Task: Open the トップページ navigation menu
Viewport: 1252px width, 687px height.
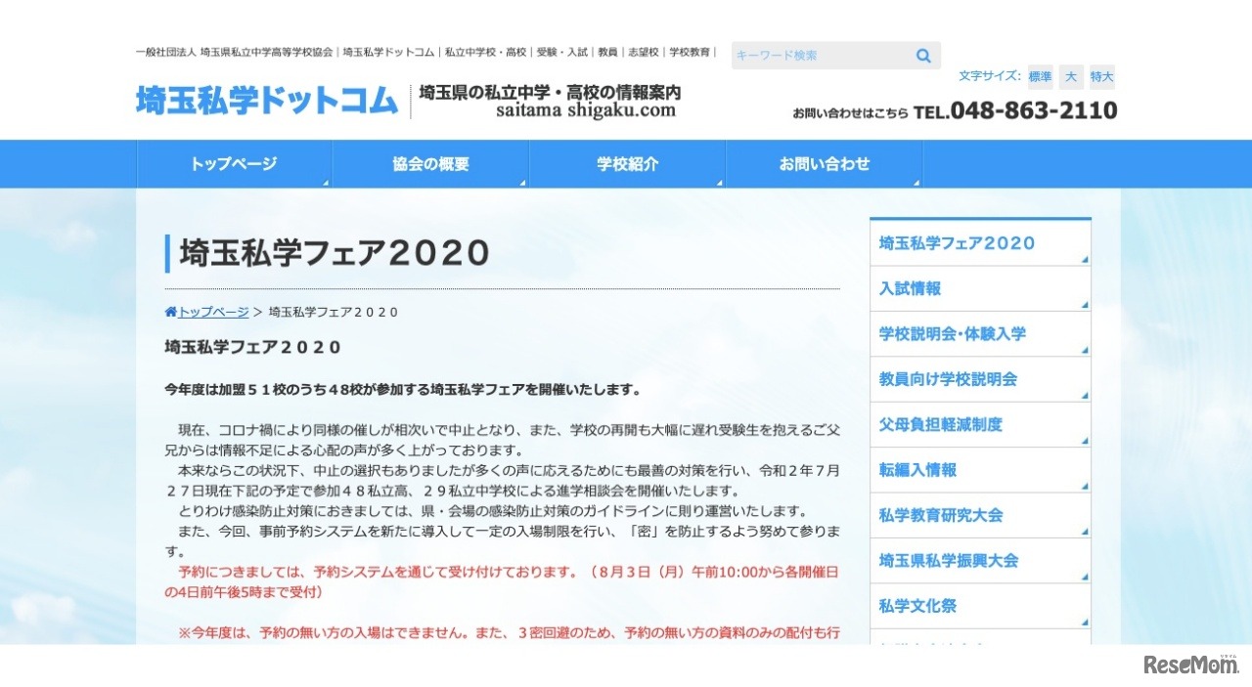Action: coord(235,163)
